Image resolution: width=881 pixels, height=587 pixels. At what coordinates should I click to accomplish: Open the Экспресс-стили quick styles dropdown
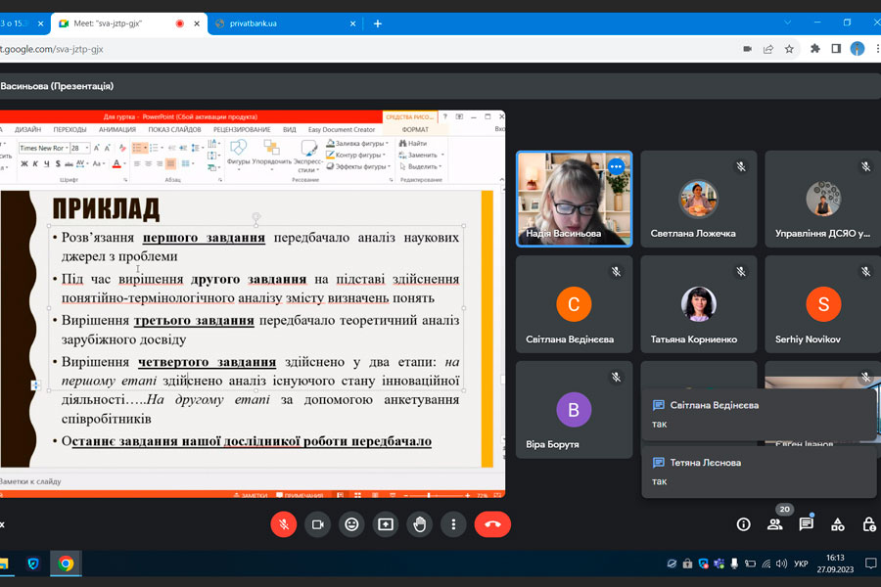pos(307,157)
